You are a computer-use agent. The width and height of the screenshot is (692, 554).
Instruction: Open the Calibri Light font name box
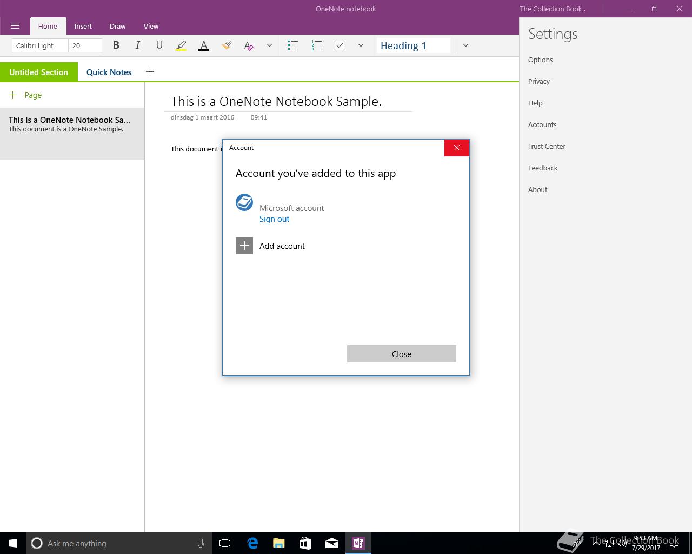[x=40, y=45]
